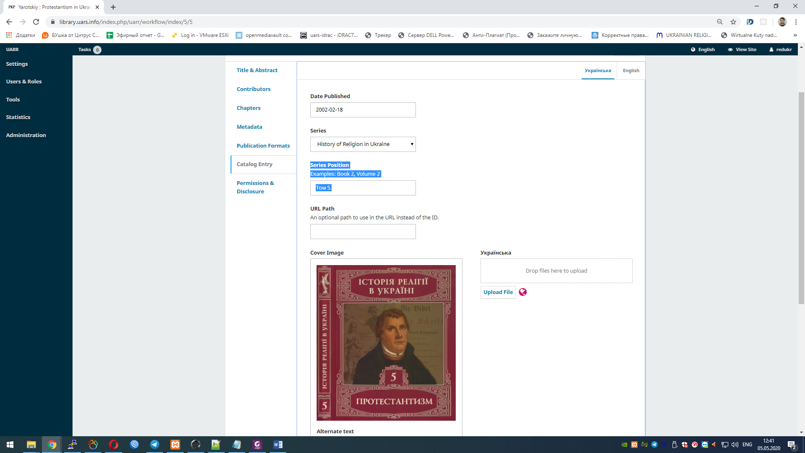805x453 pixels.
Task: Open Microsoft Word from the taskbar
Action: (278, 445)
